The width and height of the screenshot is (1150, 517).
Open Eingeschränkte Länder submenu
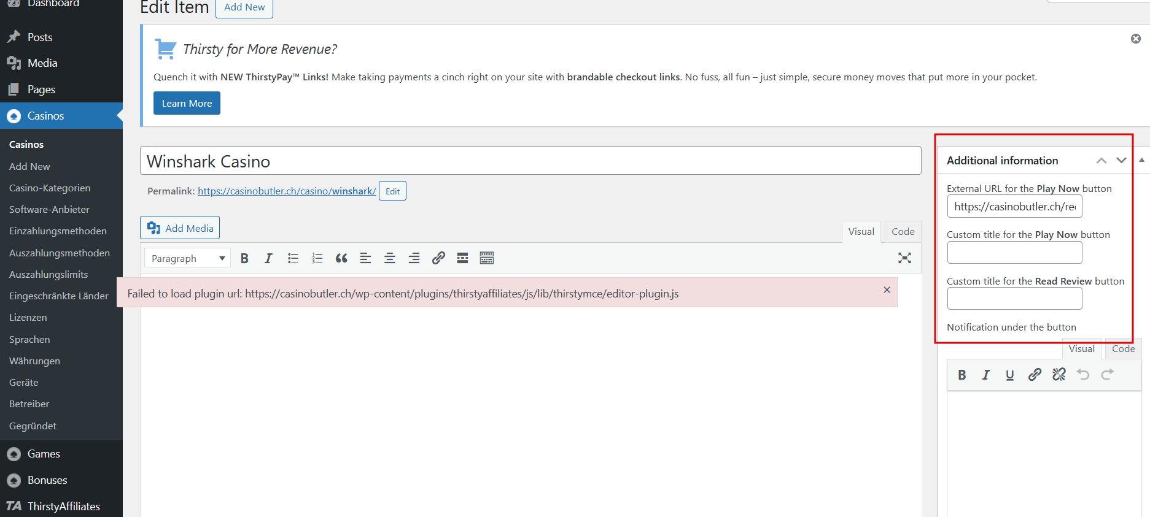pyautogui.click(x=59, y=296)
